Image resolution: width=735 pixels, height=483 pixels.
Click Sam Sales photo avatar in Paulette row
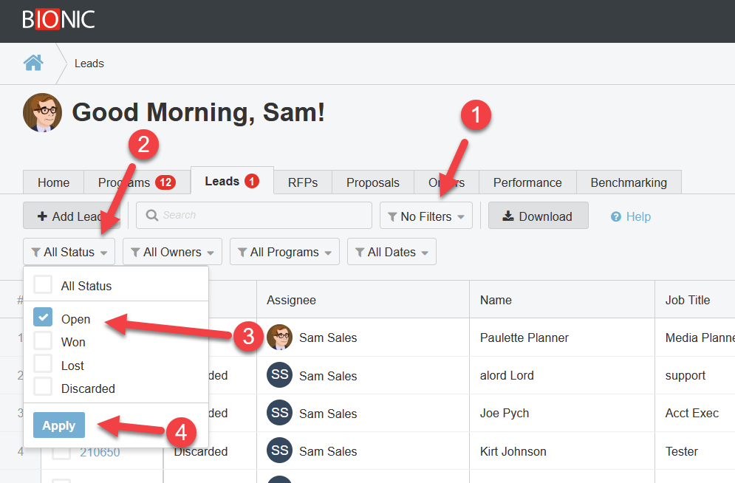[x=279, y=338]
